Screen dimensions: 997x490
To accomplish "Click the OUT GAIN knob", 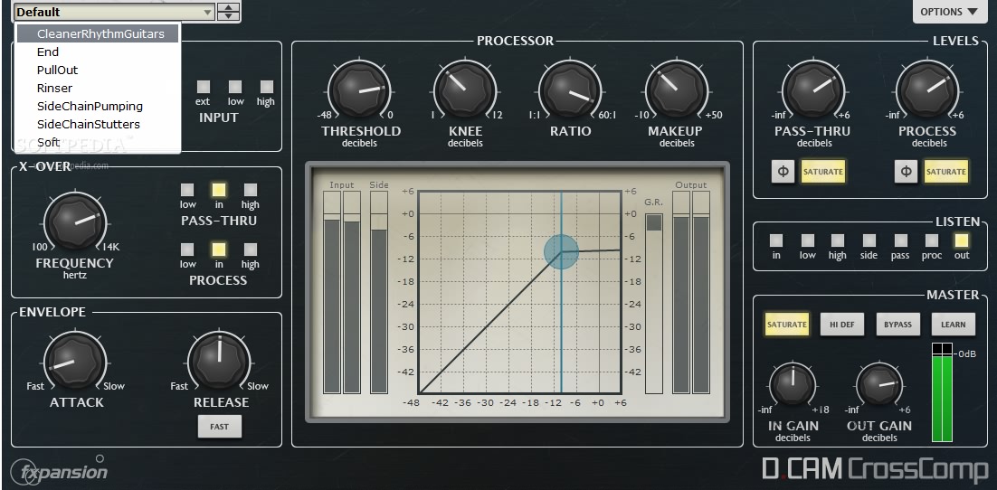I will coord(879,386).
